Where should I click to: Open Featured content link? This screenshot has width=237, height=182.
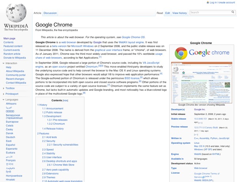point(13,46)
